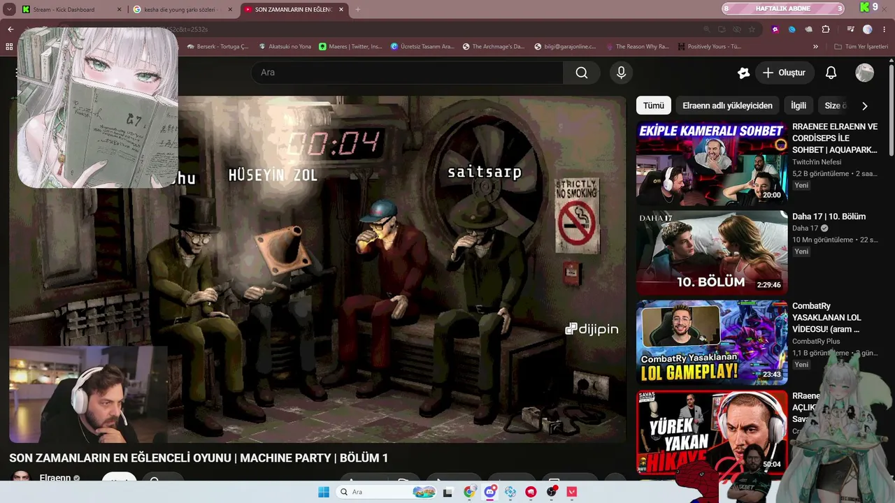The width and height of the screenshot is (895, 503).
Task: Open the Chrome apps grid shortcut
Action: [x=9, y=47]
